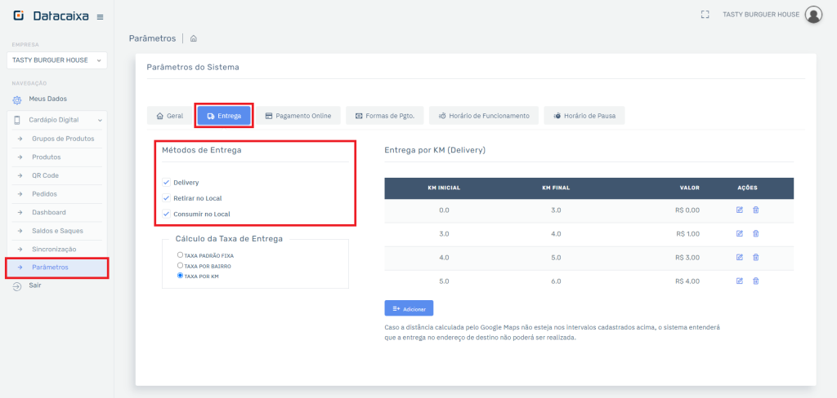Click the KM INICIAL column header
Viewport: 837px width, 398px height.
click(x=444, y=188)
